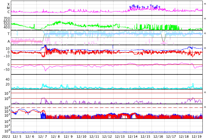Click the 10^2 label in the bottom panel
This screenshot has height=139, width=208.
pos(7,126)
